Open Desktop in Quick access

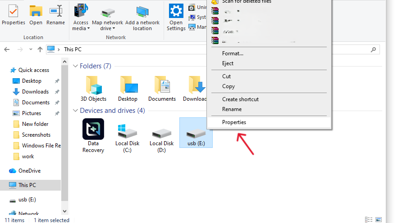pyautogui.click(x=32, y=81)
